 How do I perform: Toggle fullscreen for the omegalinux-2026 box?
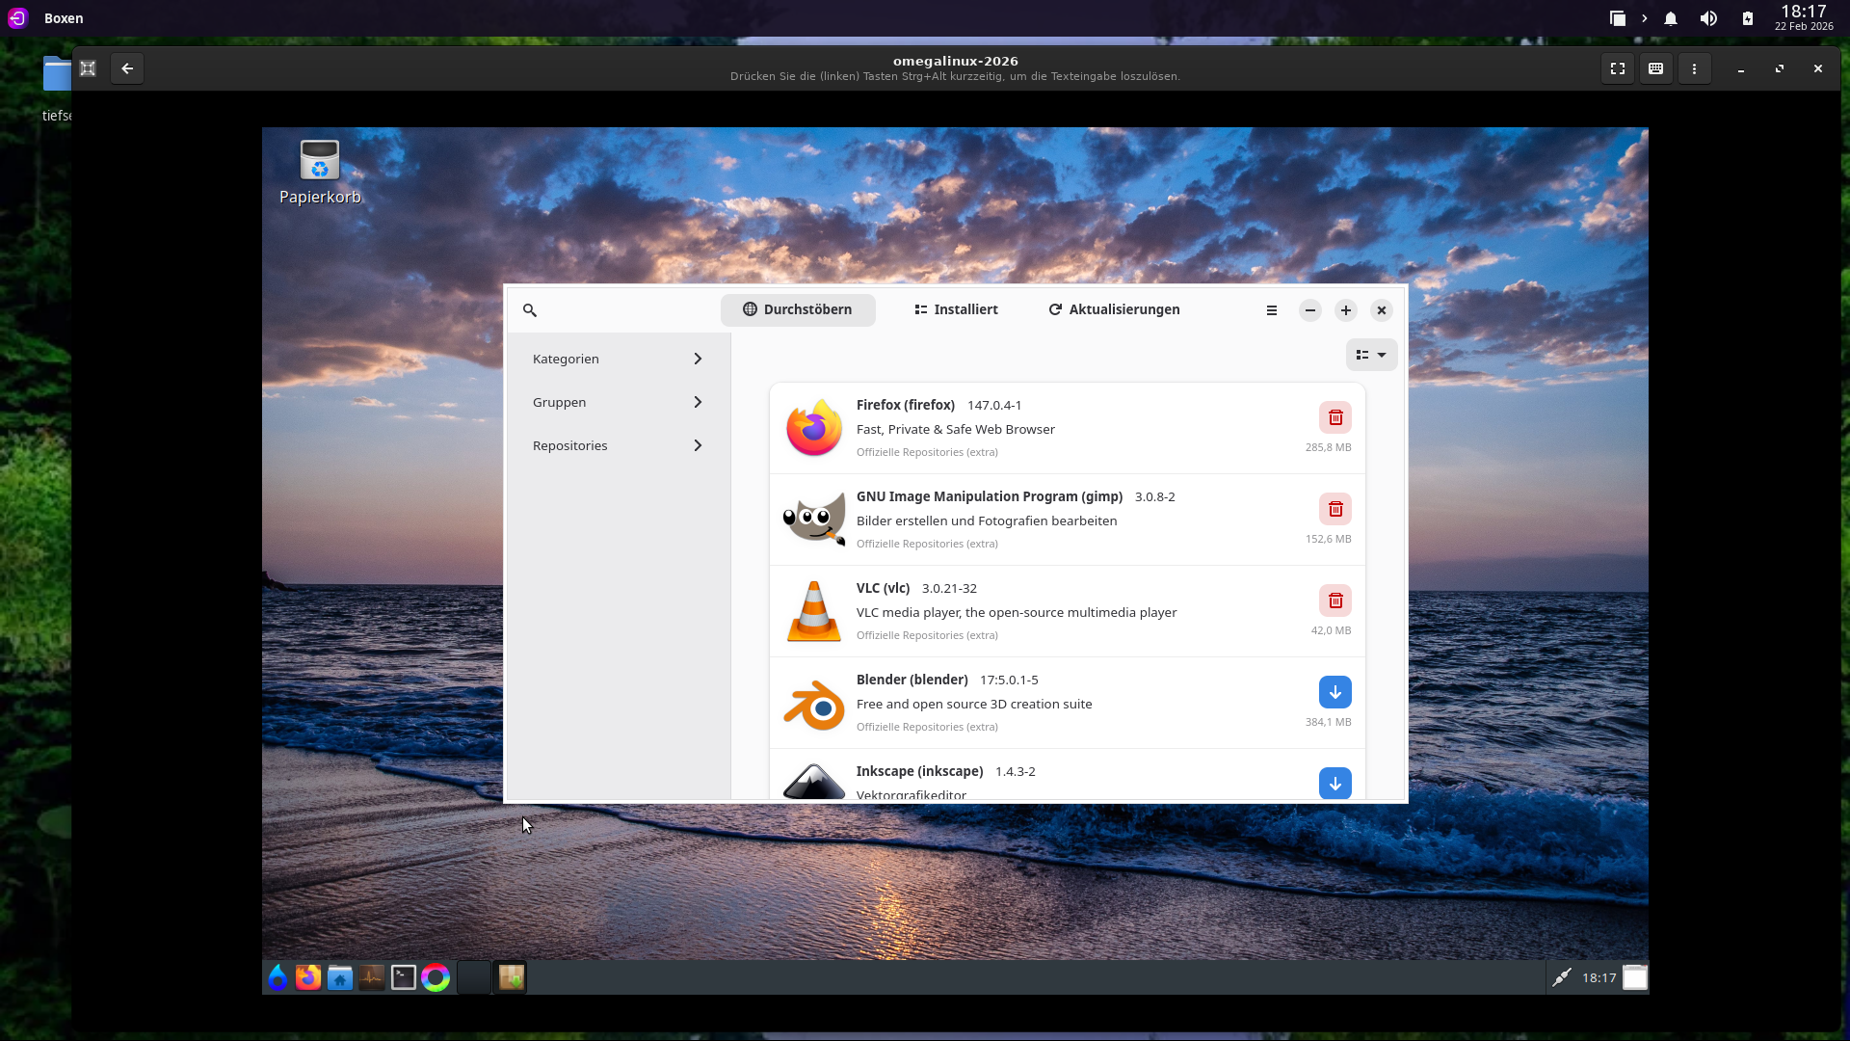click(x=1618, y=68)
